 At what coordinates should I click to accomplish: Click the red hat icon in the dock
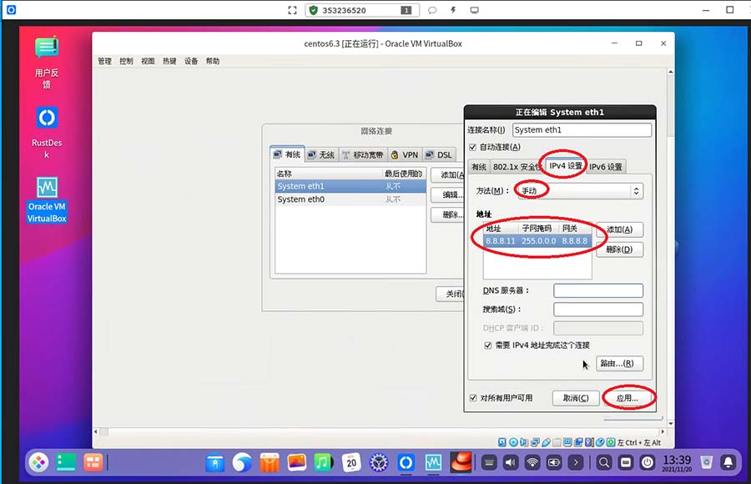tap(461, 462)
